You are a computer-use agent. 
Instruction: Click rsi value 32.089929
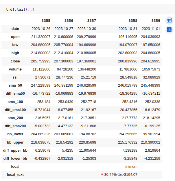tap(152, 77)
